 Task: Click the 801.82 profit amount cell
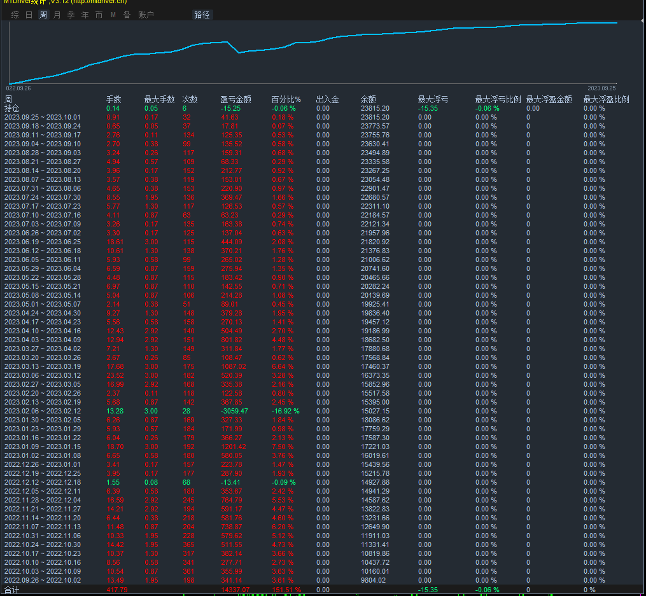tap(232, 340)
